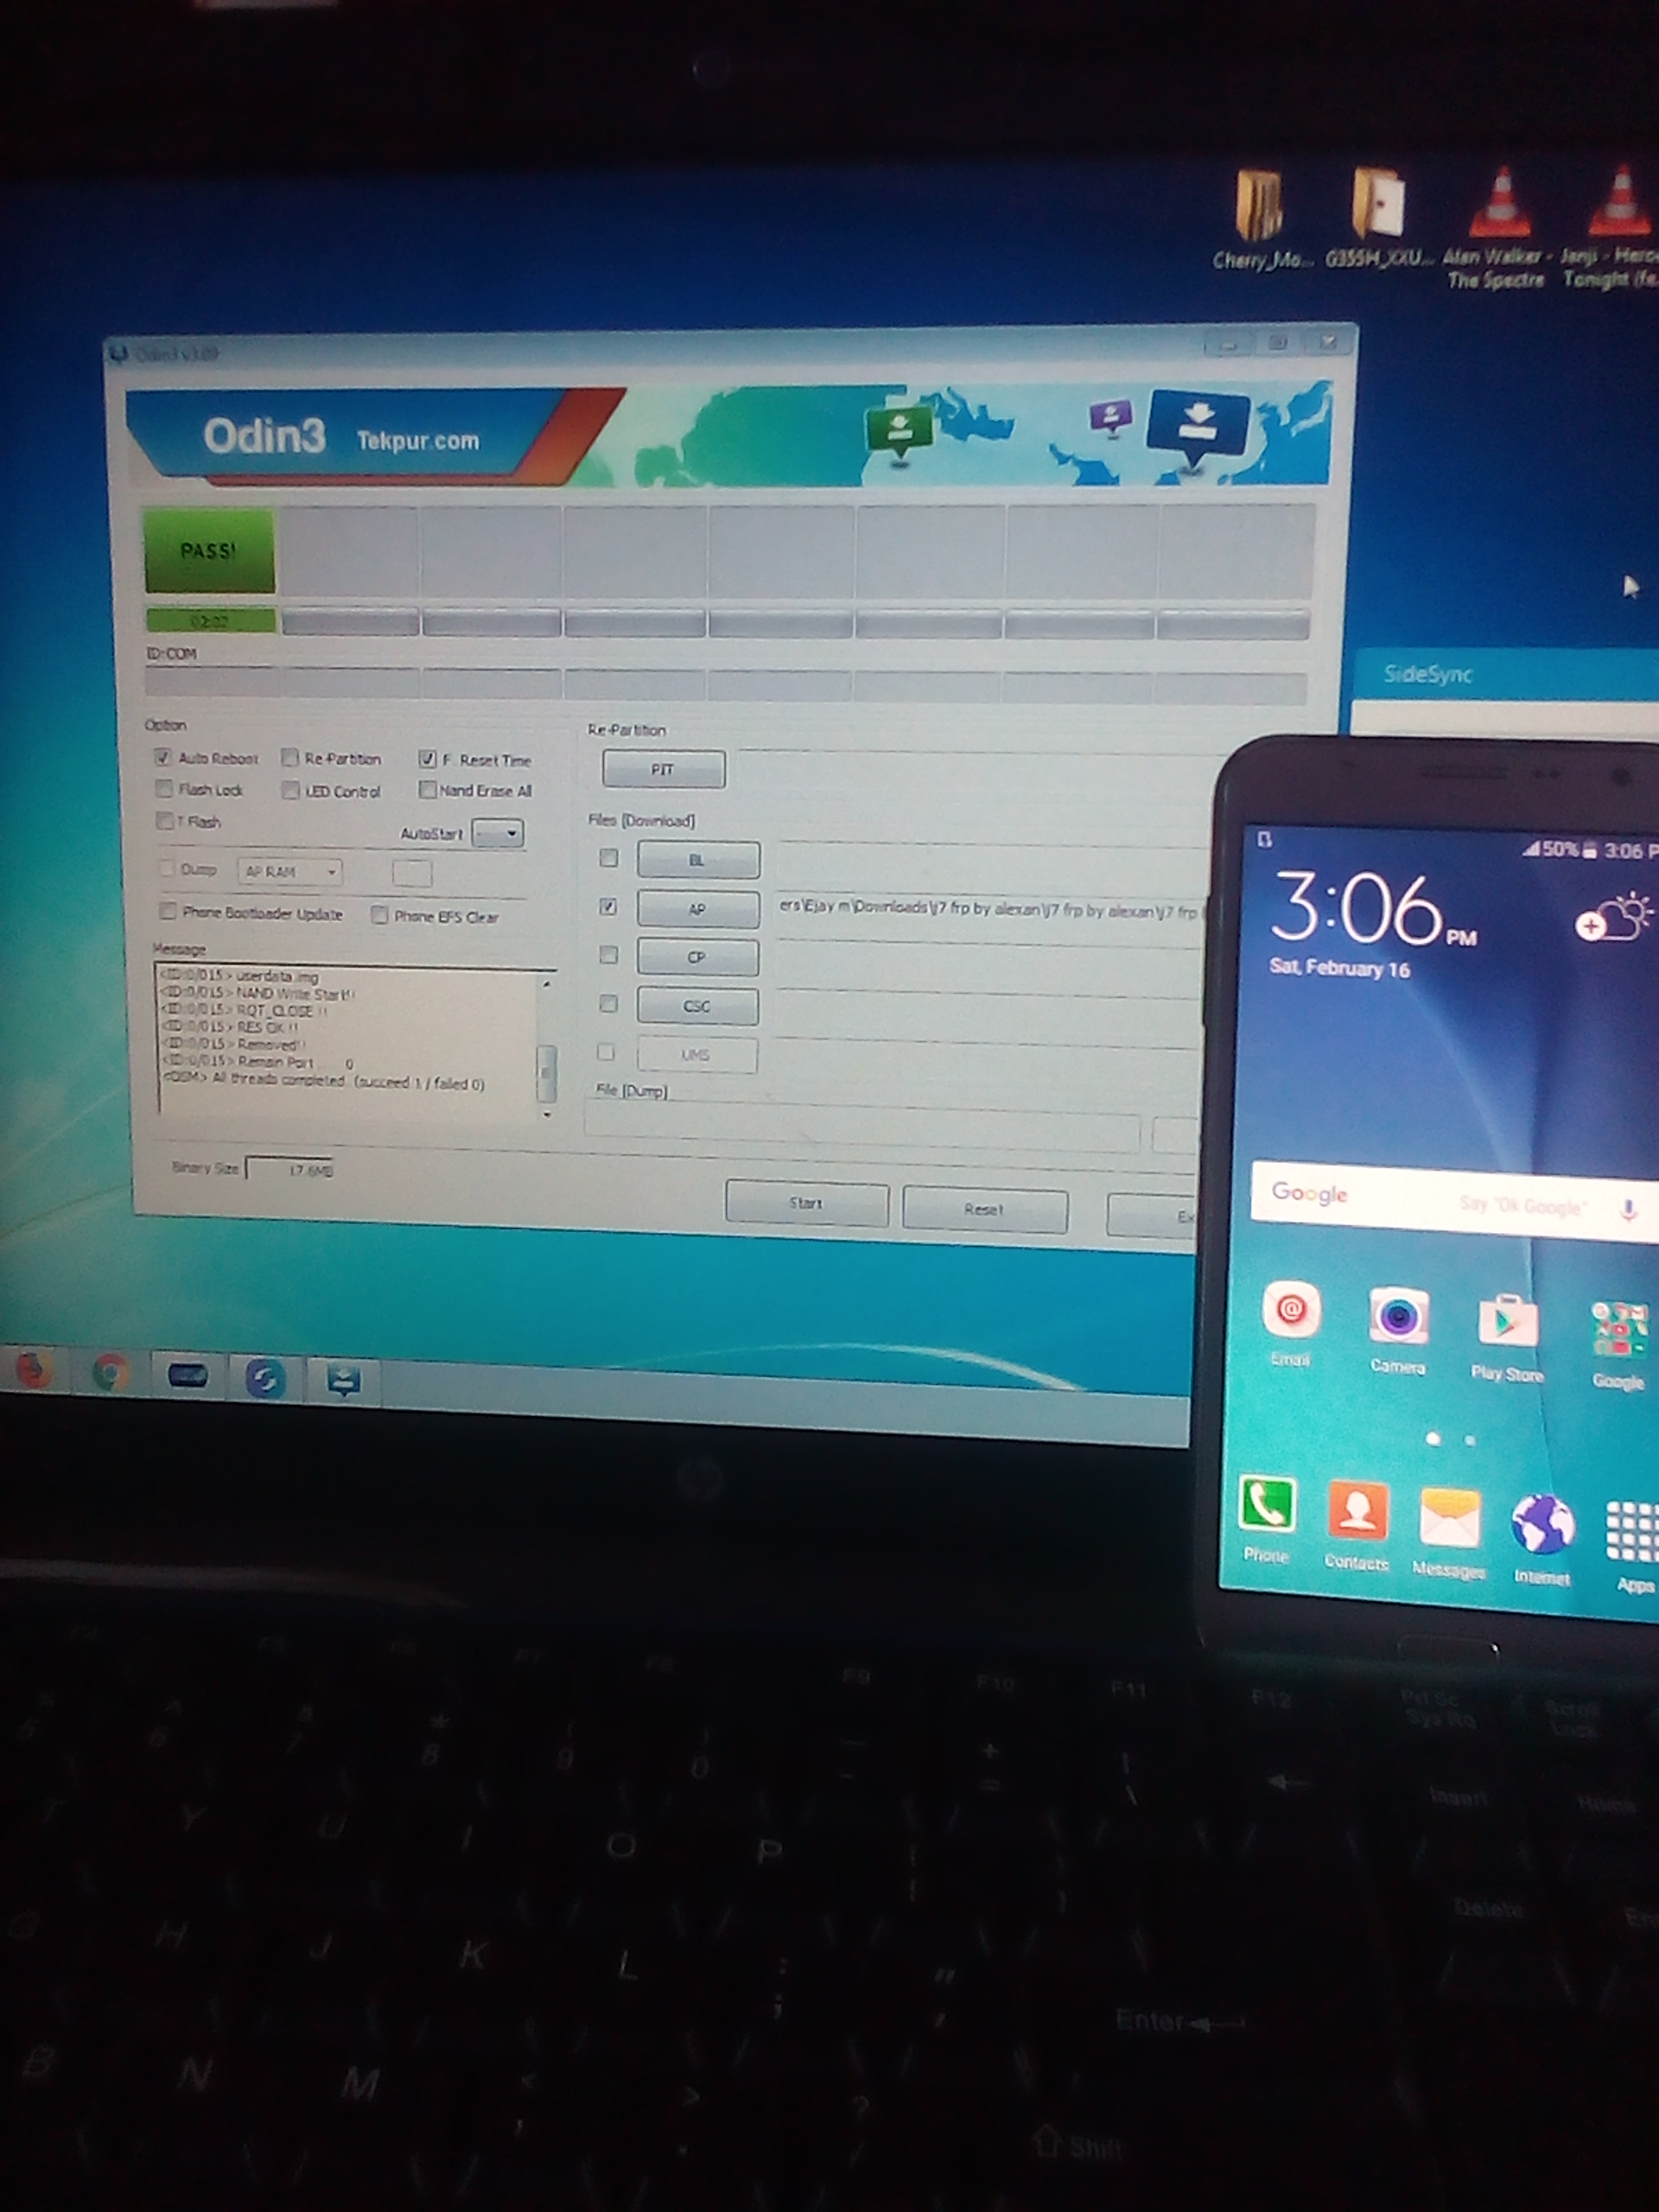
Task: Click the Message log scroll-down arrow
Action: [547, 1114]
